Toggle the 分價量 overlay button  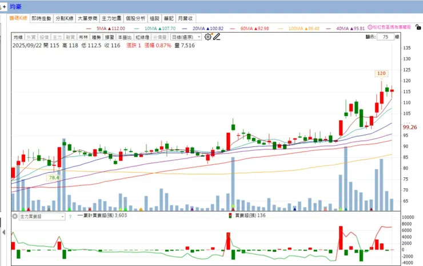point(160,37)
